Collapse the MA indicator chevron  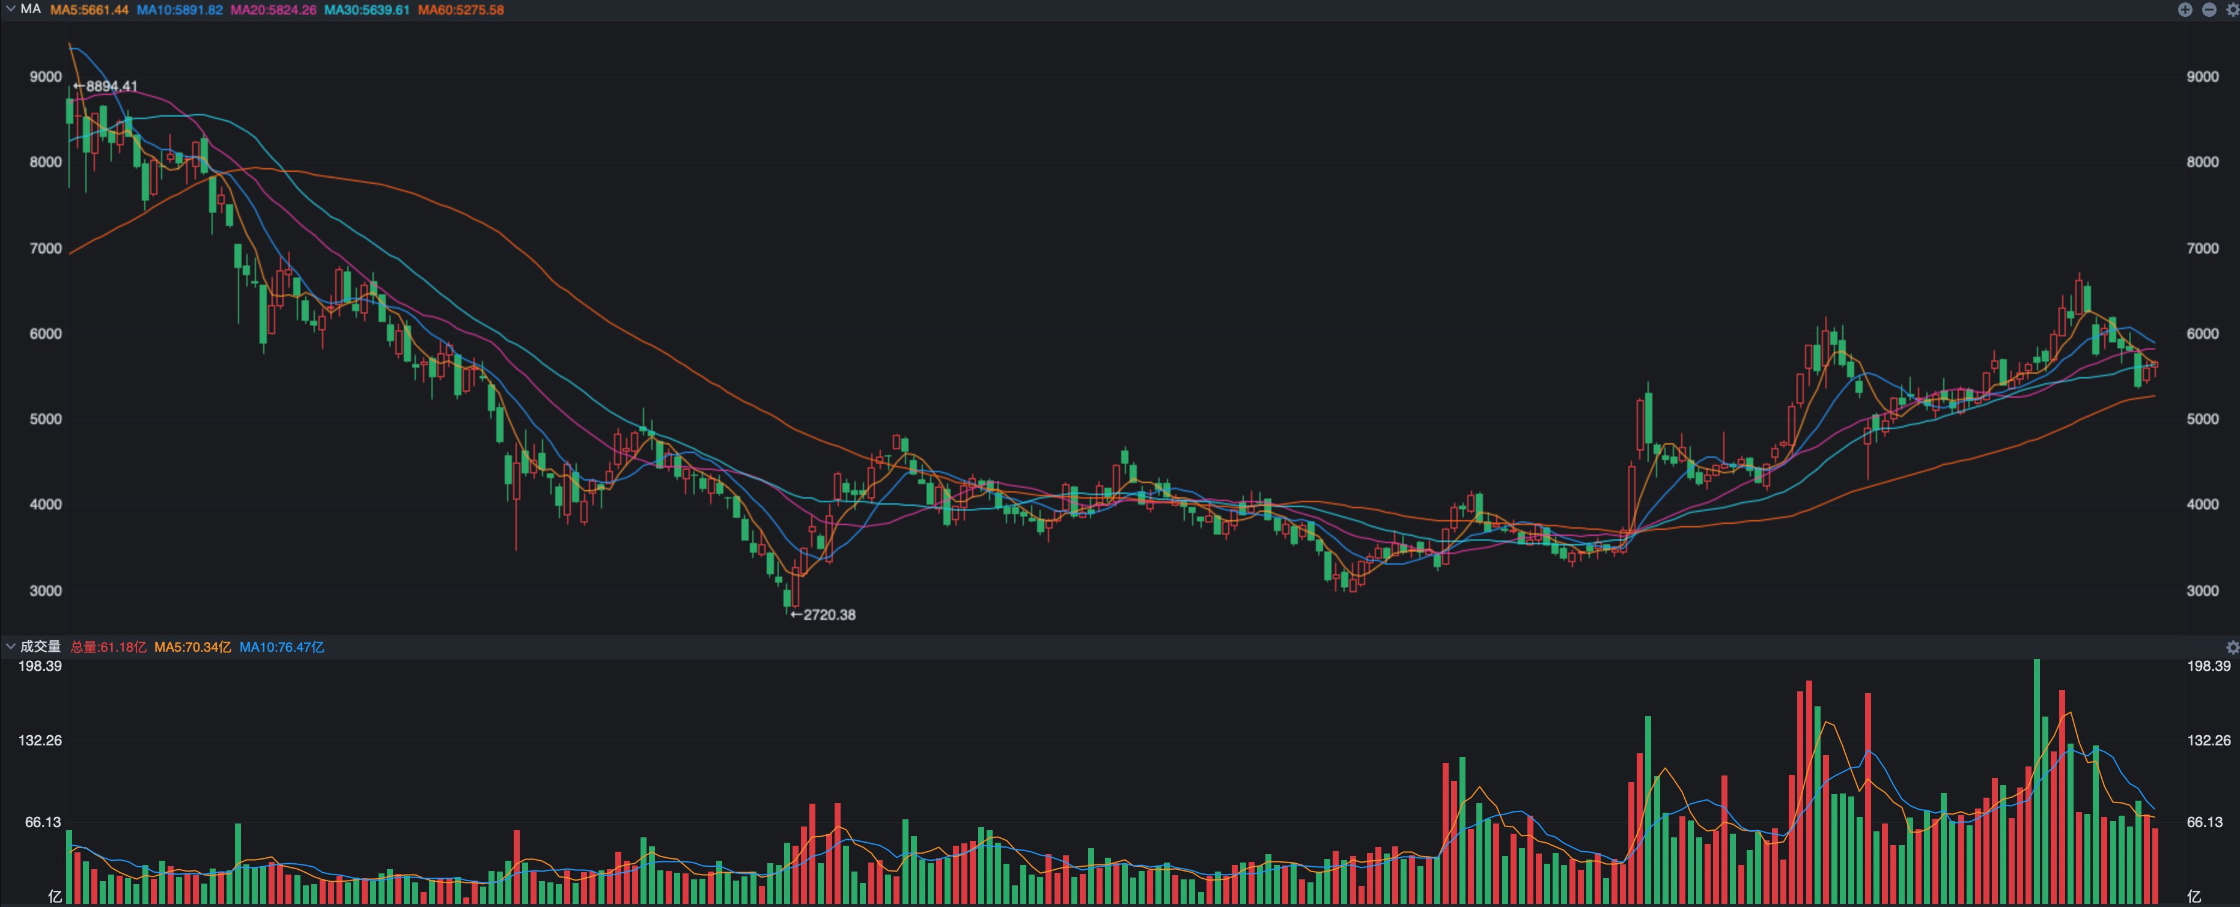(10, 8)
